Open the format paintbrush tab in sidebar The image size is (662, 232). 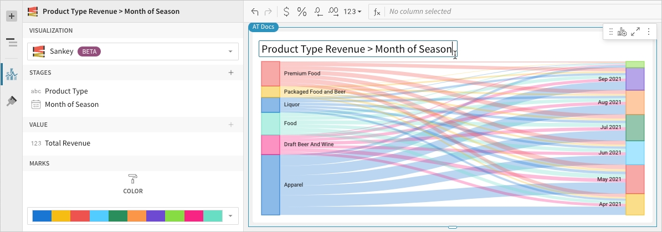[12, 101]
